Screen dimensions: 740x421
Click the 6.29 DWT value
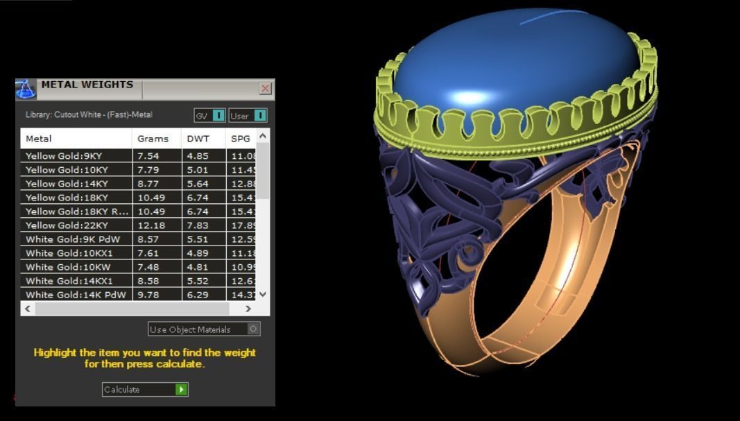pos(197,295)
